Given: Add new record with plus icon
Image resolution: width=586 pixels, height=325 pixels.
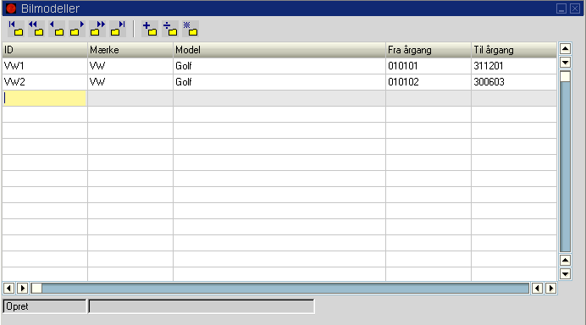Looking at the screenshot, I should [150, 29].
